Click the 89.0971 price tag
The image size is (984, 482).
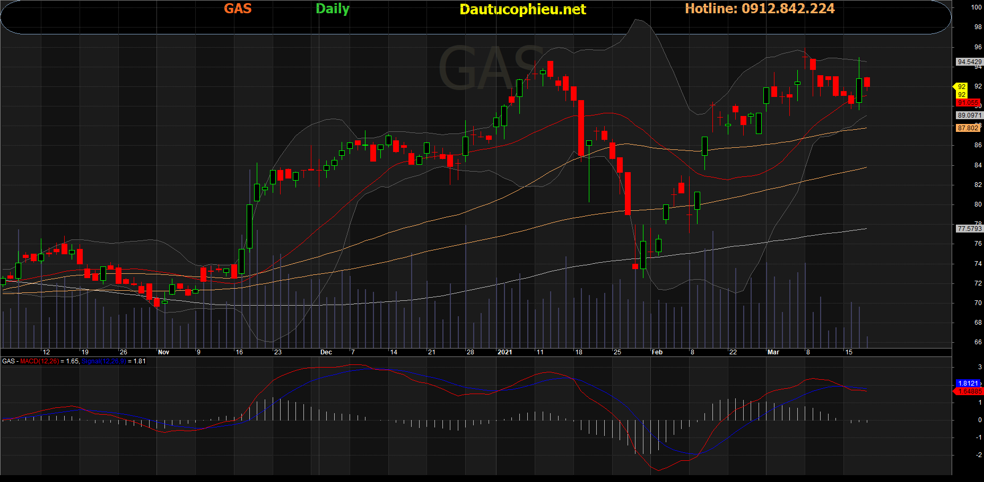(969, 115)
